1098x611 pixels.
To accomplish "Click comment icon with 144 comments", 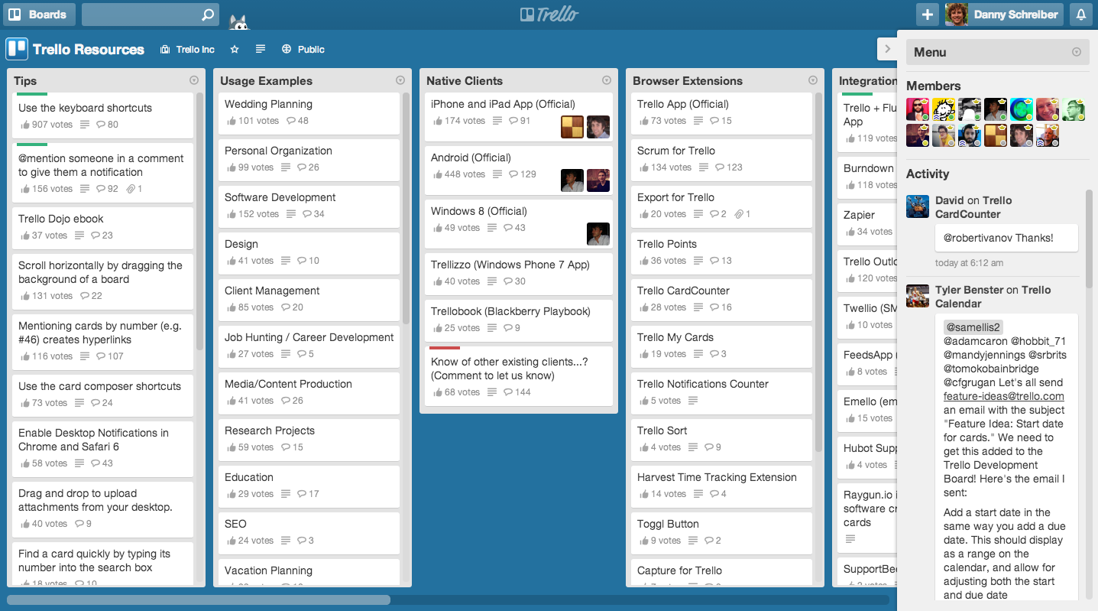I will click(x=508, y=392).
